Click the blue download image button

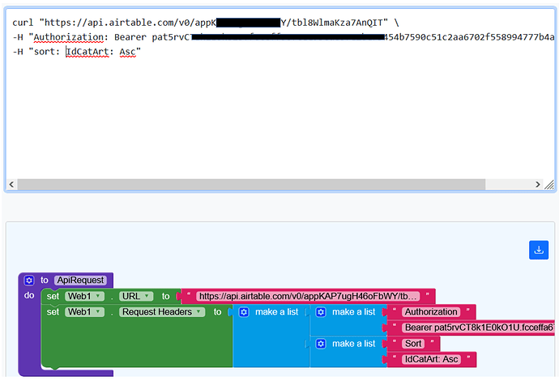pyautogui.click(x=539, y=250)
